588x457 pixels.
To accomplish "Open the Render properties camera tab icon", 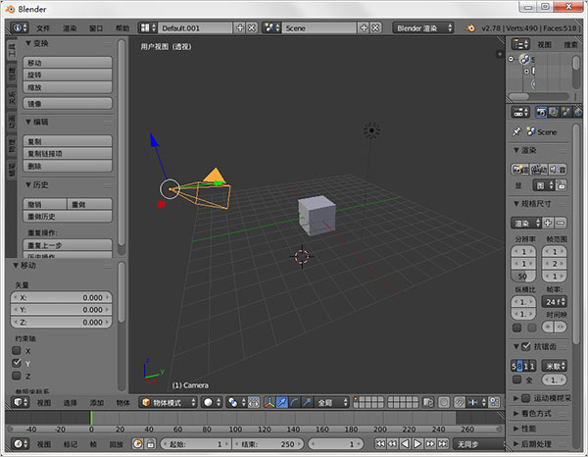I will pos(540,112).
